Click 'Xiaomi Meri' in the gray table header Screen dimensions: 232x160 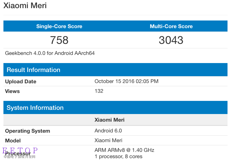coord(109,120)
